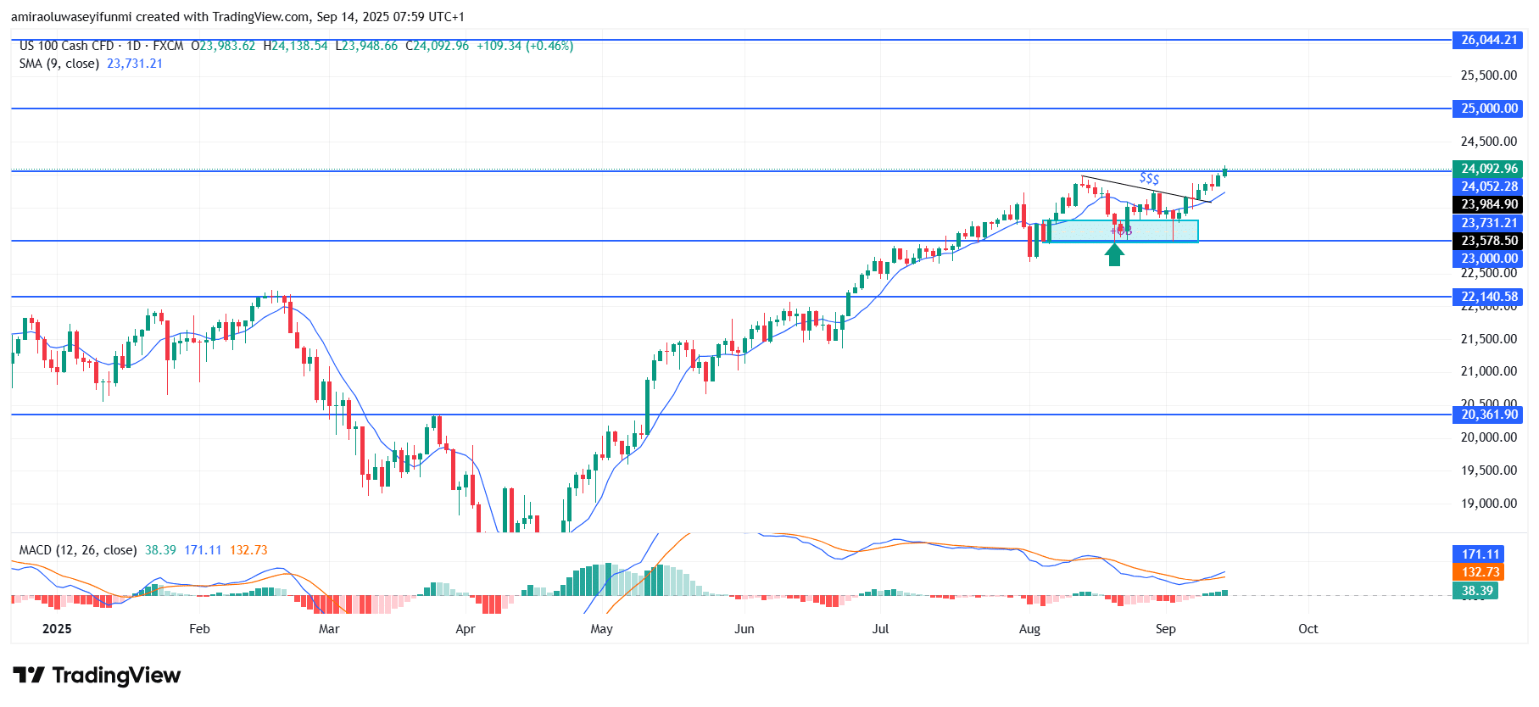This screenshot has height=707, width=1539.
Task: Click the 22,140.58 price label
Action: click(x=1488, y=297)
